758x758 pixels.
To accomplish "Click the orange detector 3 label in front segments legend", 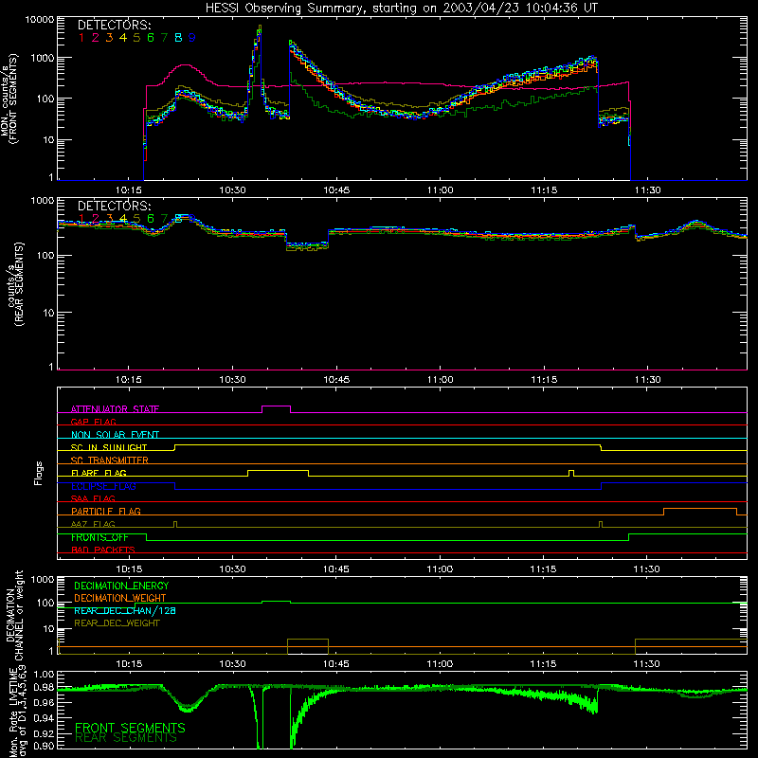I will point(109,38).
